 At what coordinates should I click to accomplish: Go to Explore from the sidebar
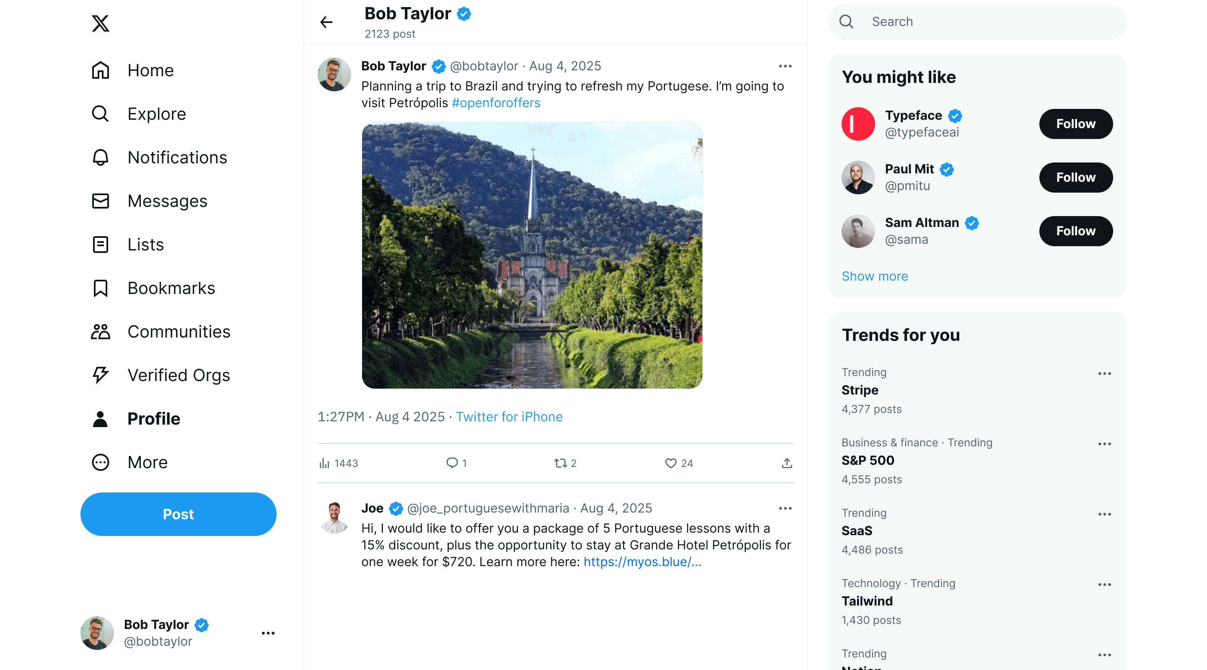pos(100,114)
